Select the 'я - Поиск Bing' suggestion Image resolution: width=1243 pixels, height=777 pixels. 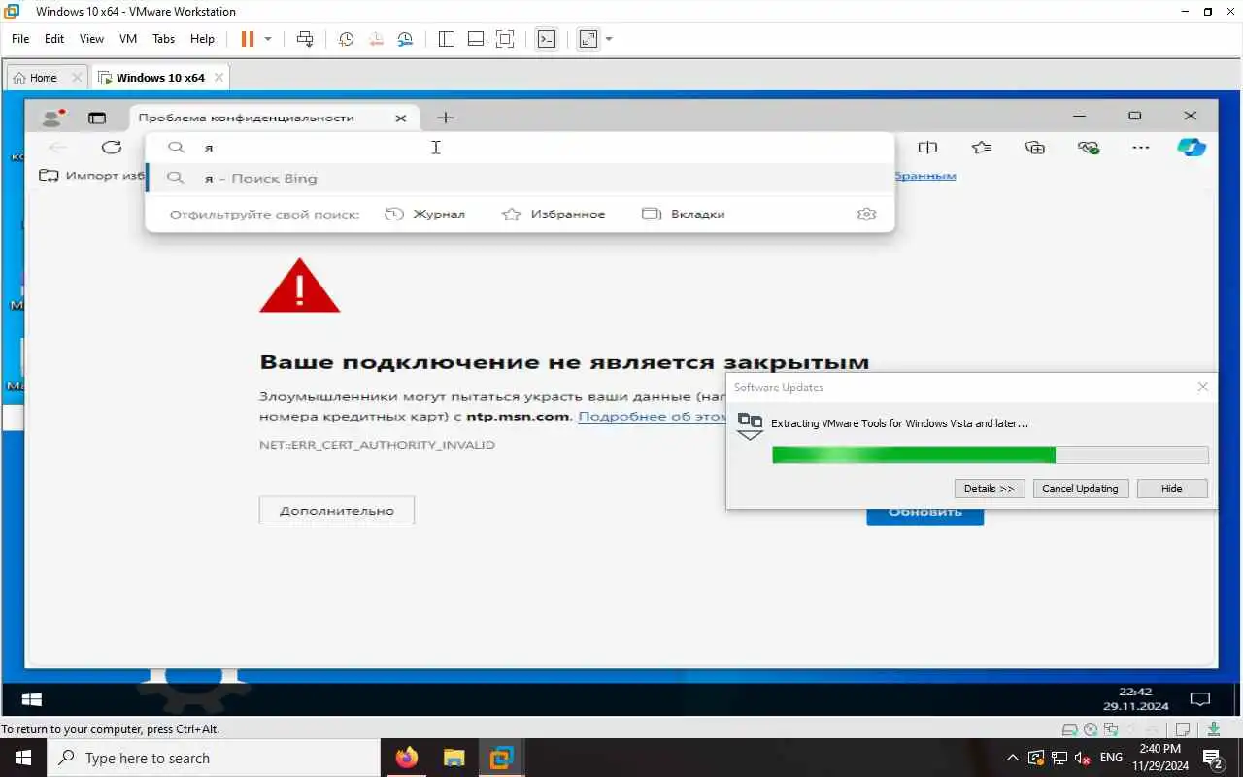pyautogui.click(x=520, y=178)
